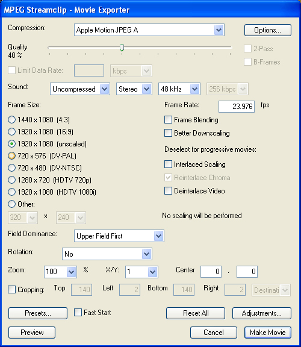Expand the Stereo channels dropdown
This screenshot has height=347, width=301.
(x=134, y=89)
